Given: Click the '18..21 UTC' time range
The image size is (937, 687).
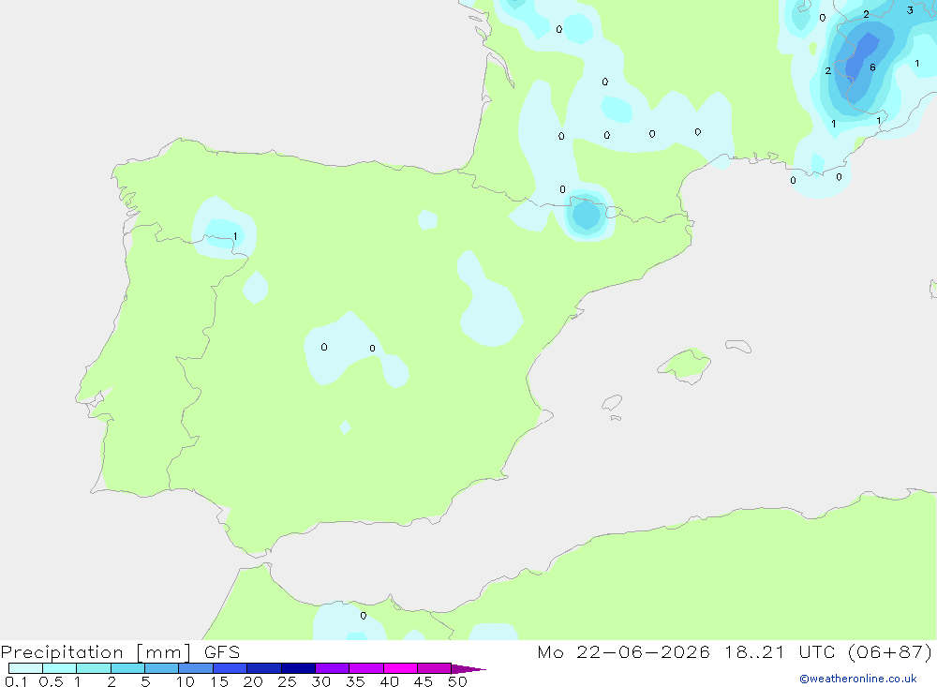Looking at the screenshot, I should pos(780,651).
